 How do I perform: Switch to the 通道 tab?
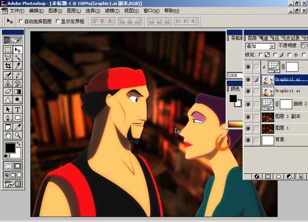pos(264,38)
